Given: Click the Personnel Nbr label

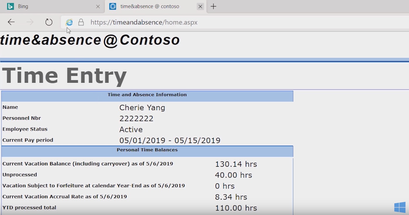Looking at the screenshot, I should point(22,118).
